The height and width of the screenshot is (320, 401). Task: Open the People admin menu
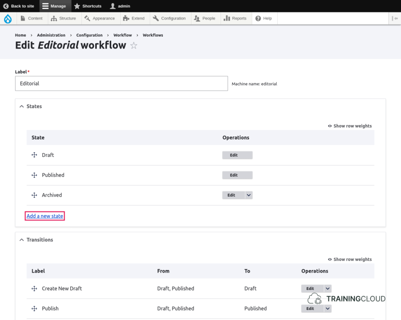(205, 18)
